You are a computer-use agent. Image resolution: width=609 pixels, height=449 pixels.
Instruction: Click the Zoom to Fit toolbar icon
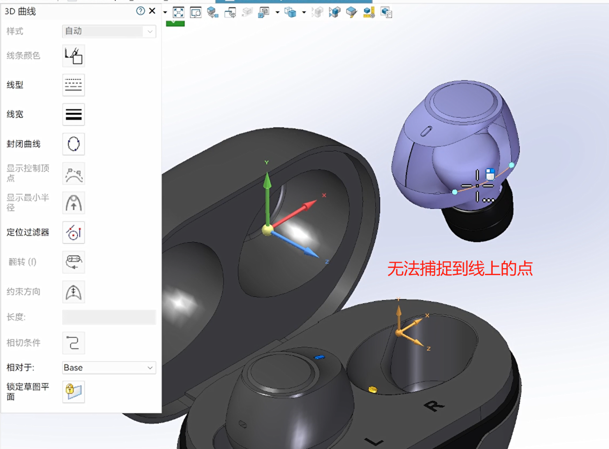178,12
